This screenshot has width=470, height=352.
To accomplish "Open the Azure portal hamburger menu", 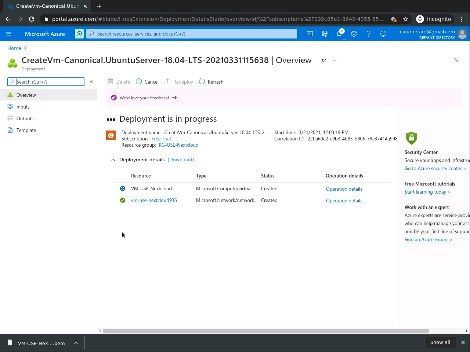I will [x=9, y=34].
